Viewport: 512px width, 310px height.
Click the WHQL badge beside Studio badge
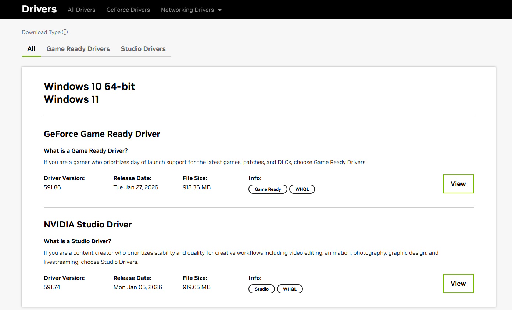point(290,289)
